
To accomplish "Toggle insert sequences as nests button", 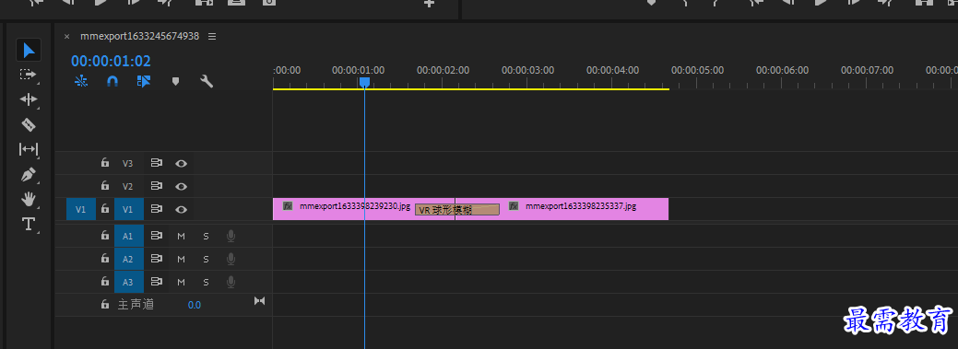I will pyautogui.click(x=81, y=80).
